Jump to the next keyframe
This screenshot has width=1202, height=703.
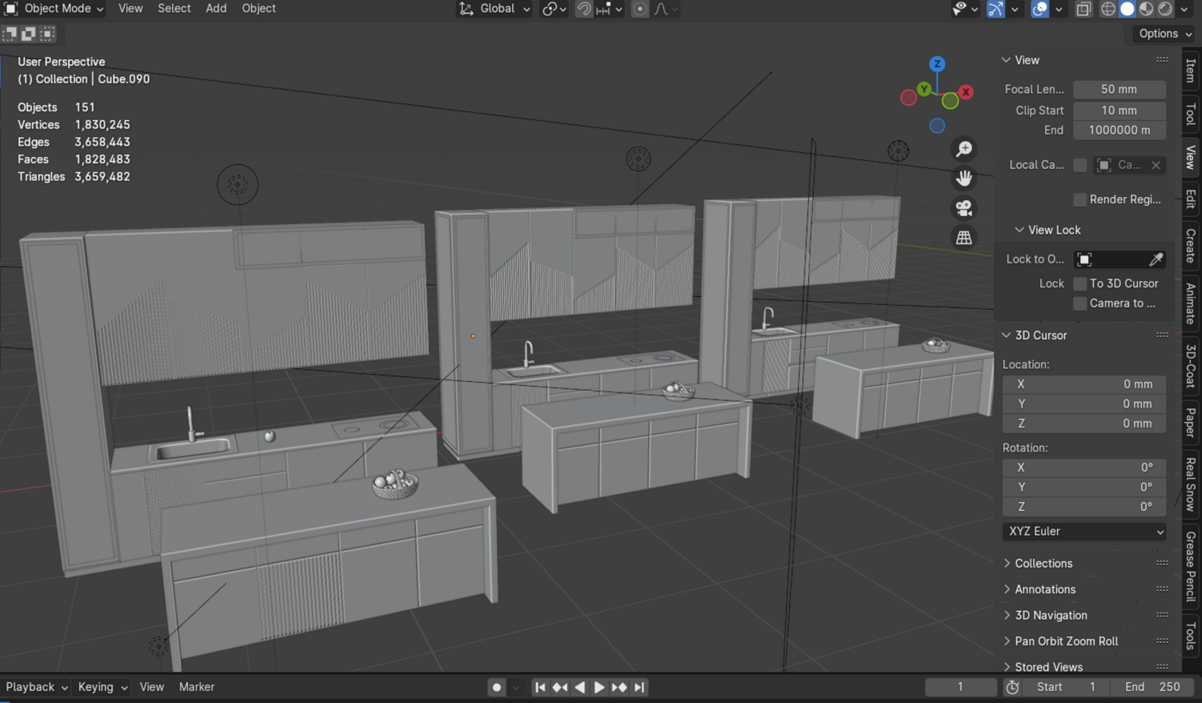(619, 687)
